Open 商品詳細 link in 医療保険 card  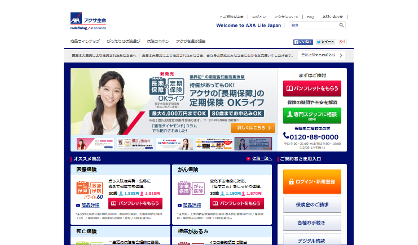pos(90,206)
